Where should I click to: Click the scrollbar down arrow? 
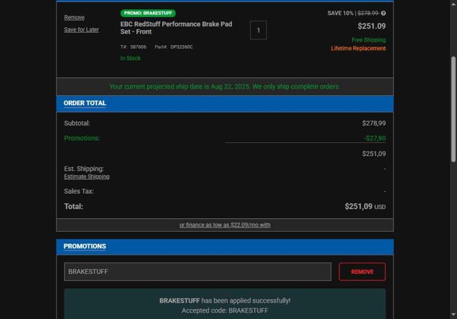click(x=453, y=315)
